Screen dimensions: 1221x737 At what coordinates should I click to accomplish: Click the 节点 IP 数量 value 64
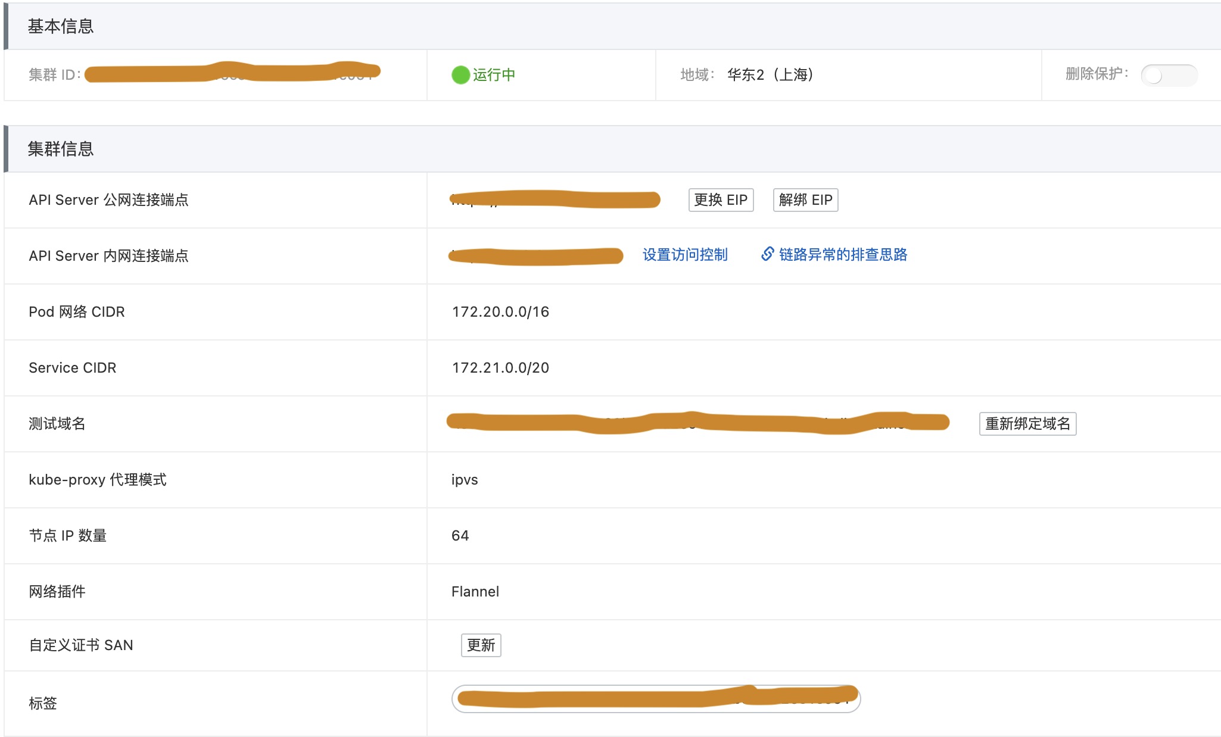coord(460,536)
